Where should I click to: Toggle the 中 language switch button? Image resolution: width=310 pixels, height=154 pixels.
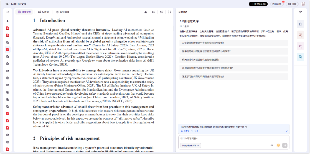click(272, 145)
